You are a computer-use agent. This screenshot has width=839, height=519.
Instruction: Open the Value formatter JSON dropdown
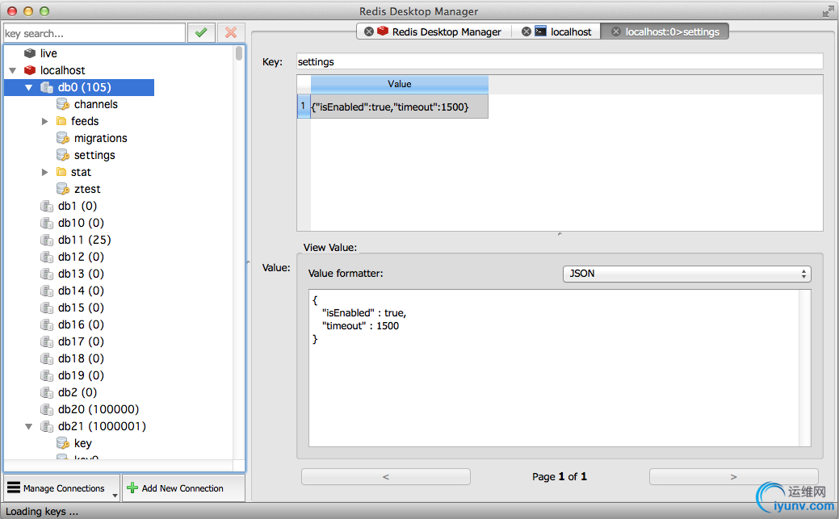(x=687, y=274)
